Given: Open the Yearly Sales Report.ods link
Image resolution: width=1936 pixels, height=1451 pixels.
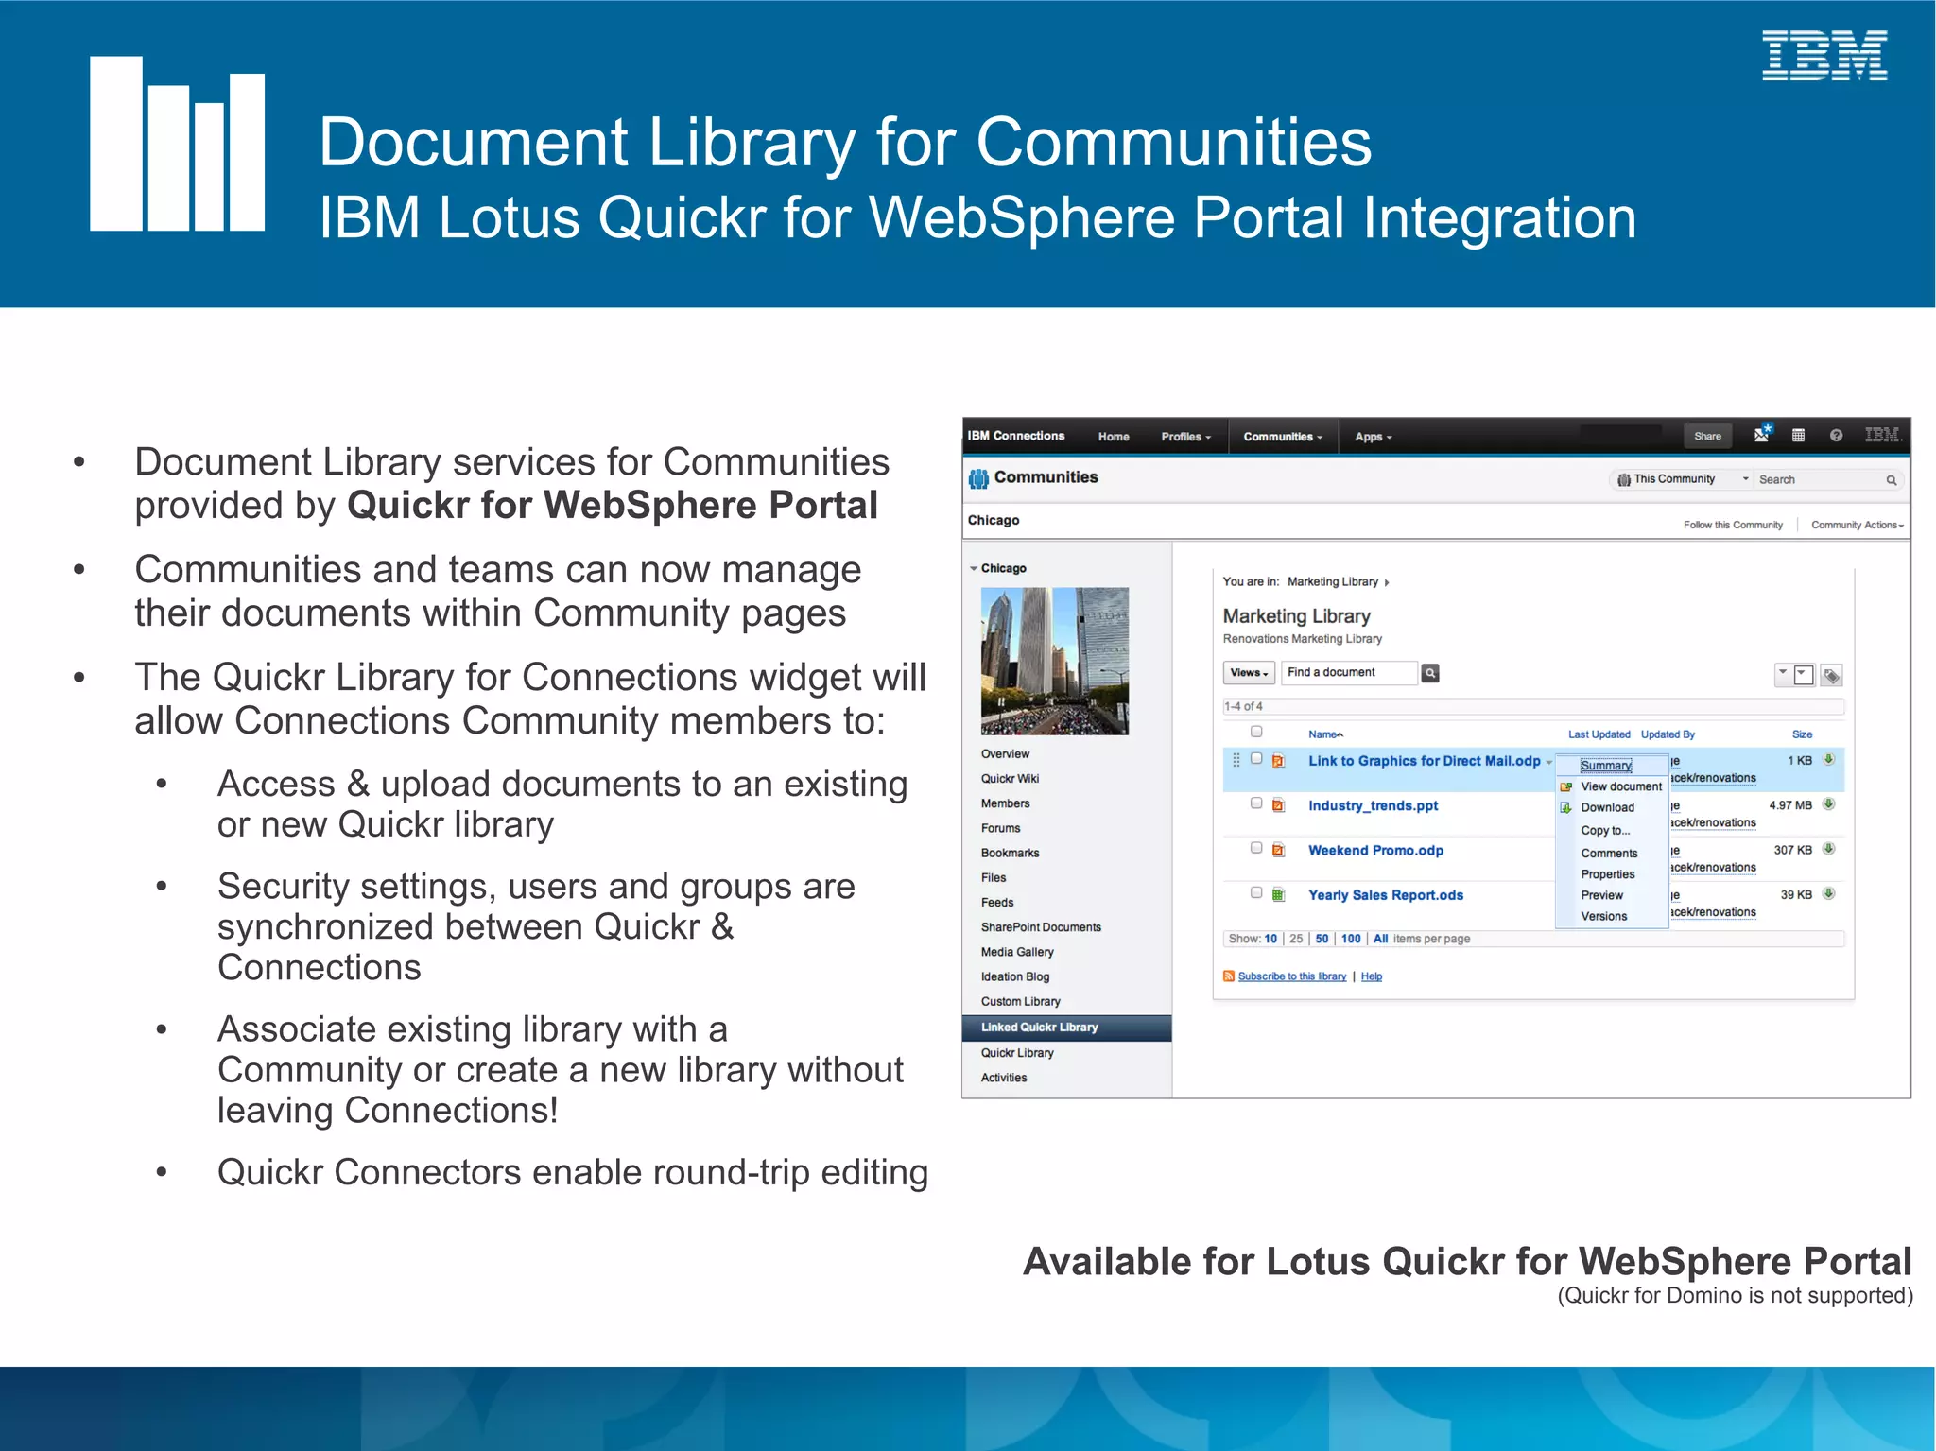Looking at the screenshot, I should click(1386, 895).
